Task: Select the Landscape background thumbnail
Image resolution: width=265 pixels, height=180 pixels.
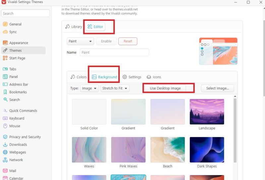Action: point(207,112)
